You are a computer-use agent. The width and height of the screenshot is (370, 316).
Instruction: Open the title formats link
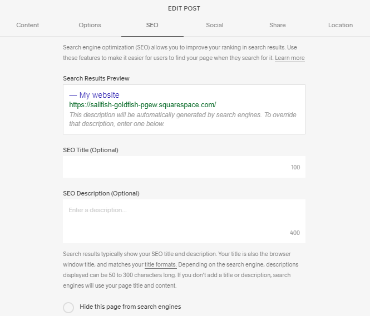[160, 264]
